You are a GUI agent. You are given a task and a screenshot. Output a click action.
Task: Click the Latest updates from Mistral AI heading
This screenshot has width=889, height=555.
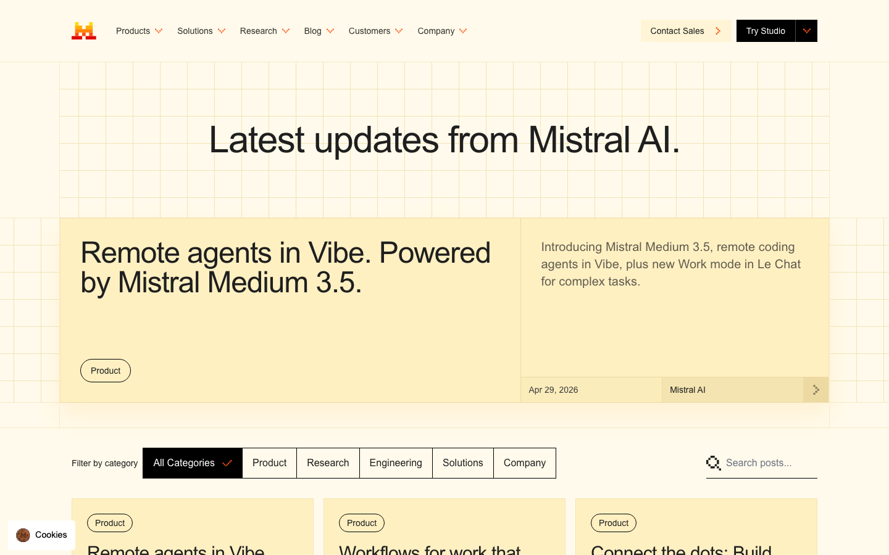pyautogui.click(x=444, y=140)
